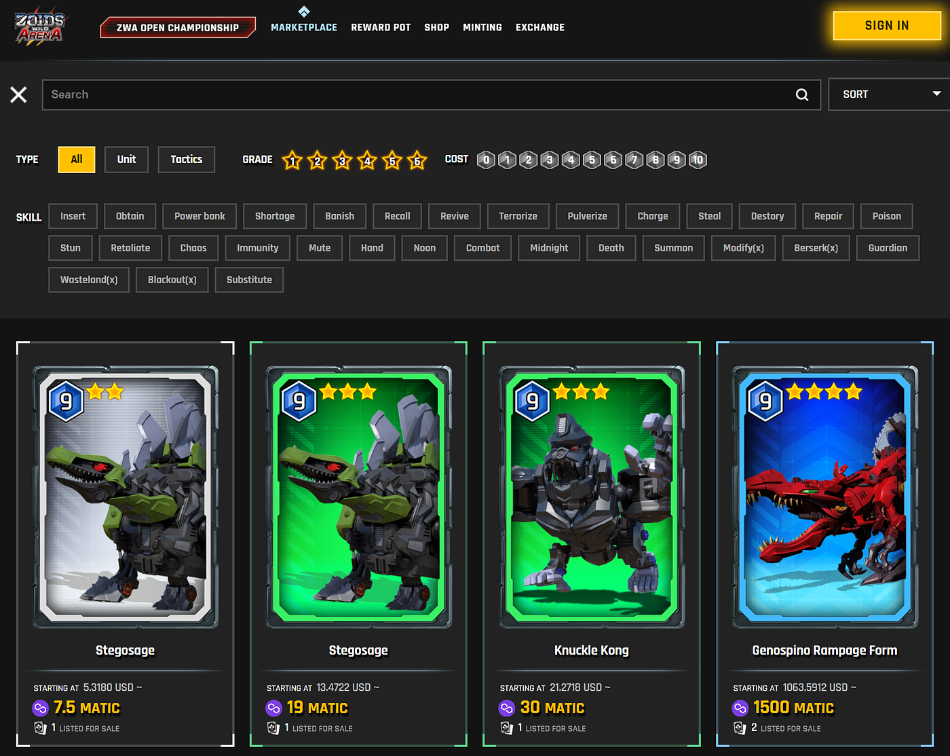
Task: Toggle the Modify(x) skill filter
Action: [x=744, y=248]
